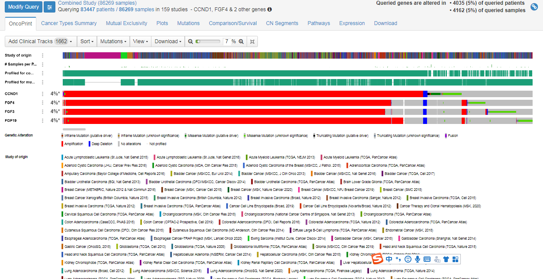Image resolution: width=543 pixels, height=279 pixels.
Task: Click the zoom-to-fit icon
Action: click(x=252, y=41)
